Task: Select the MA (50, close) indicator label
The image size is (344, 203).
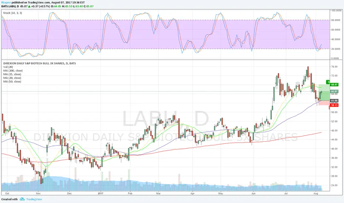Action: tap(12, 82)
